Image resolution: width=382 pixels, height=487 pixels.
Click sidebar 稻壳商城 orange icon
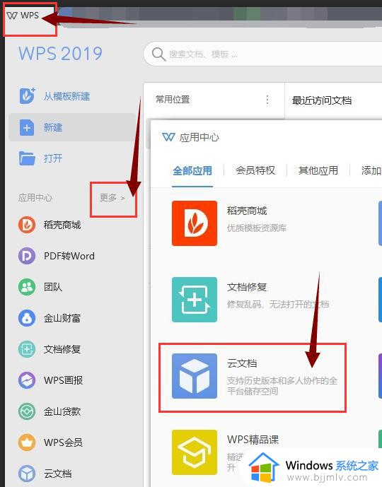(x=27, y=225)
